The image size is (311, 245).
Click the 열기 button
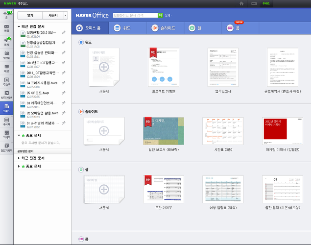click(x=30, y=16)
